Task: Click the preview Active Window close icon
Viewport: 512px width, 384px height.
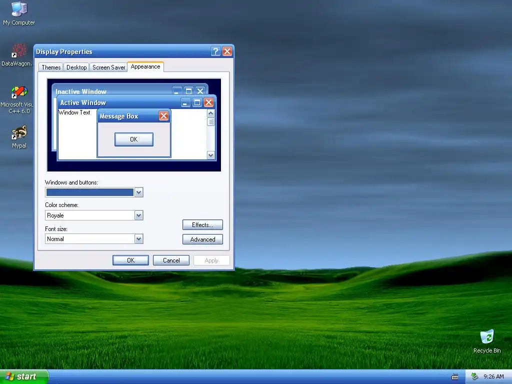Action: tap(208, 102)
